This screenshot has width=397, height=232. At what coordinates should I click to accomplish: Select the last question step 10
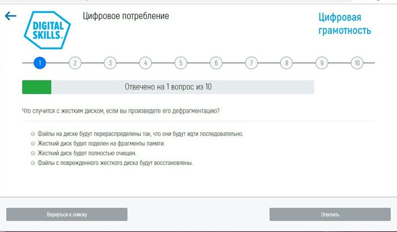click(x=357, y=63)
